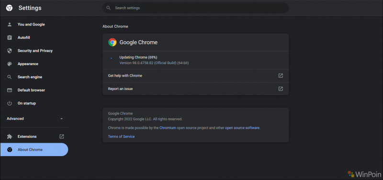The height and width of the screenshot is (180, 383).
Task: Open Terms of Service link
Action: pos(121,136)
